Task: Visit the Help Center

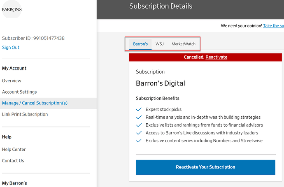Action: (x=14, y=150)
